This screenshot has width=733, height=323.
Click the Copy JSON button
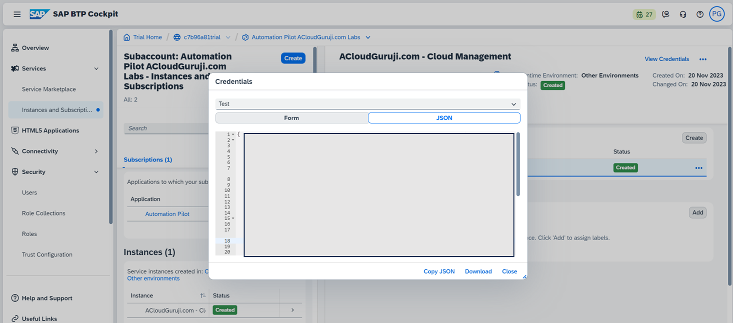[x=439, y=271]
